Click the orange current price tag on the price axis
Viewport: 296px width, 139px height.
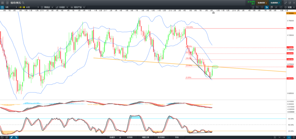tap(291, 13)
